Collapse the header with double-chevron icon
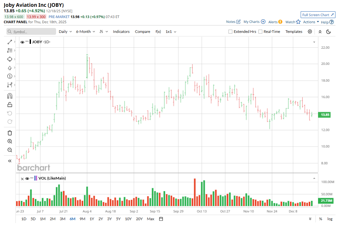The image size is (339, 225). (x=320, y=32)
